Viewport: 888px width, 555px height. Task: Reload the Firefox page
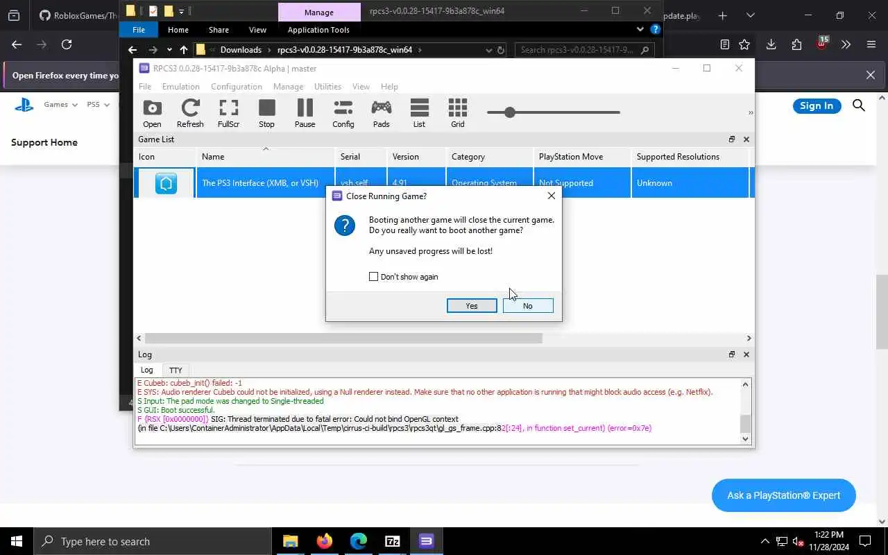click(x=67, y=44)
